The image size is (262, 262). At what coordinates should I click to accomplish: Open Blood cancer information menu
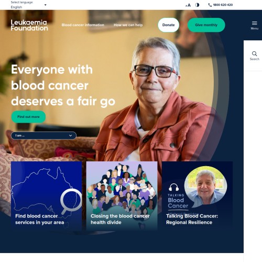pyautogui.click(x=83, y=25)
